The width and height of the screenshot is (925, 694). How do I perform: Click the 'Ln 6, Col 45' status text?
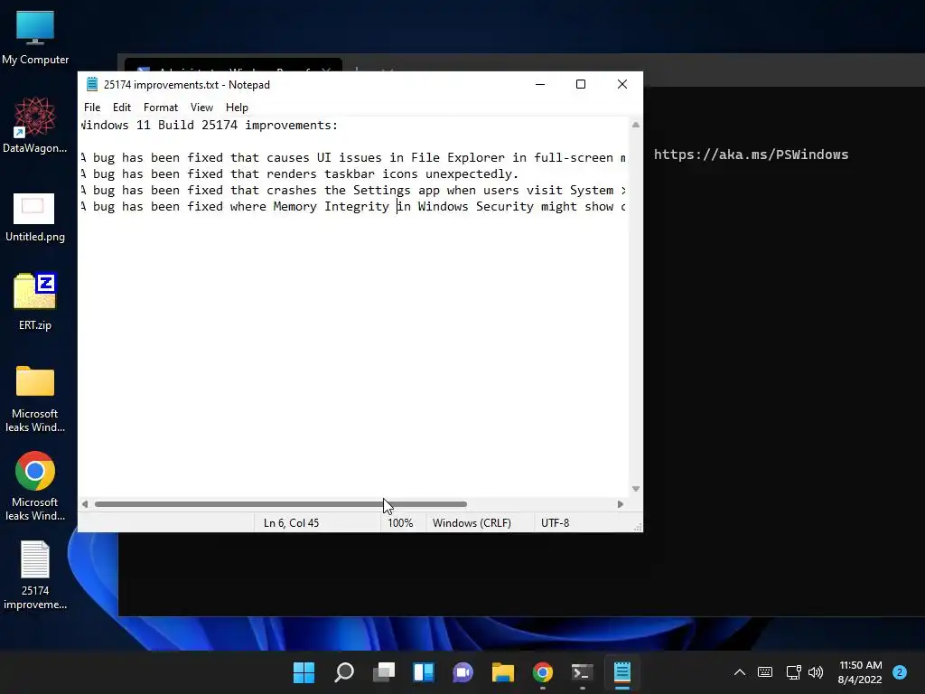click(292, 523)
